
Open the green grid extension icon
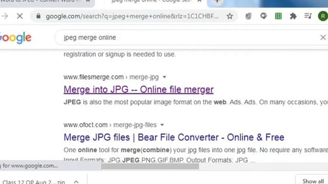pyautogui.click(x=278, y=16)
